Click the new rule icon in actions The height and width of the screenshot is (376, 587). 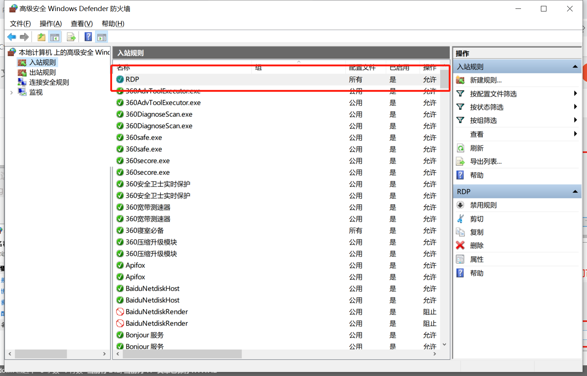coord(460,80)
